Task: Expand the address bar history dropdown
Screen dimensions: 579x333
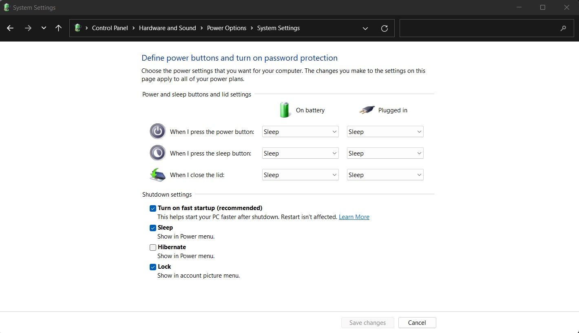Action: coord(365,28)
